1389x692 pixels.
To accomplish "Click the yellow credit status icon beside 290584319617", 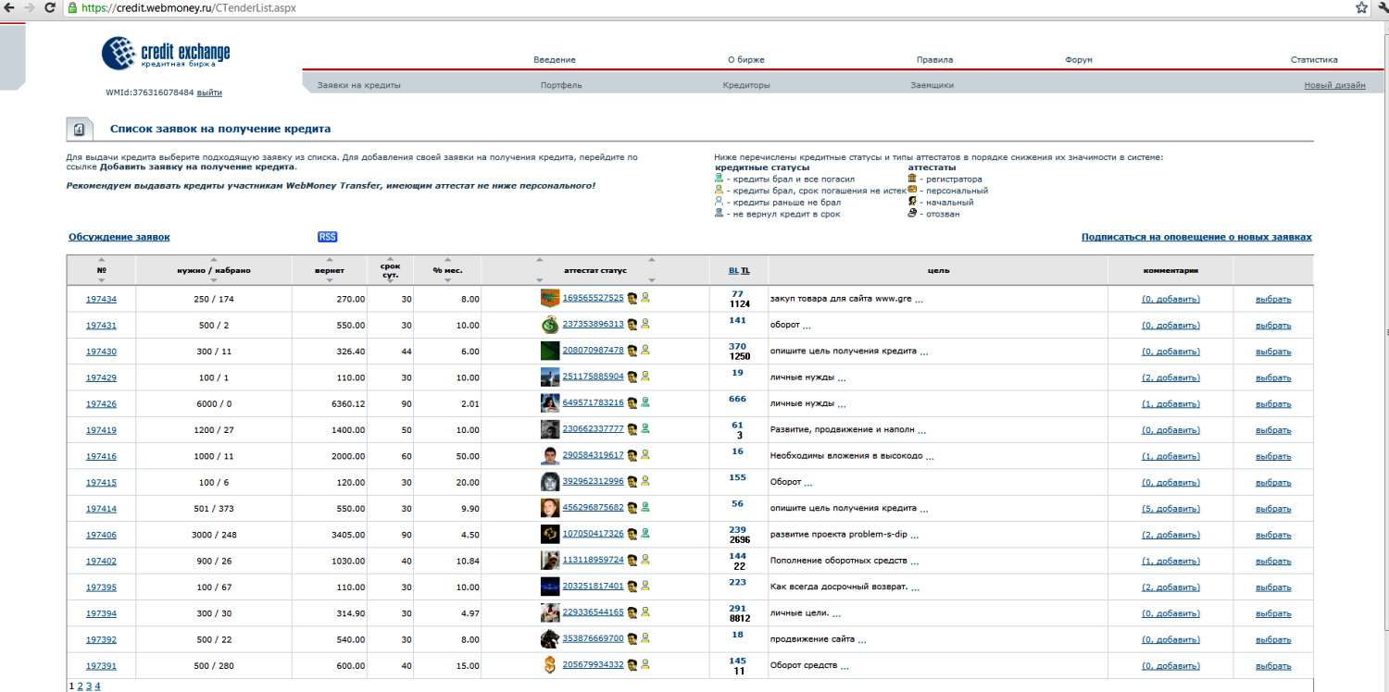I will [x=644, y=454].
